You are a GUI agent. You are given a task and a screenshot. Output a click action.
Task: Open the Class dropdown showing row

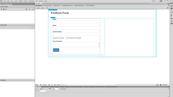click(55, 89)
